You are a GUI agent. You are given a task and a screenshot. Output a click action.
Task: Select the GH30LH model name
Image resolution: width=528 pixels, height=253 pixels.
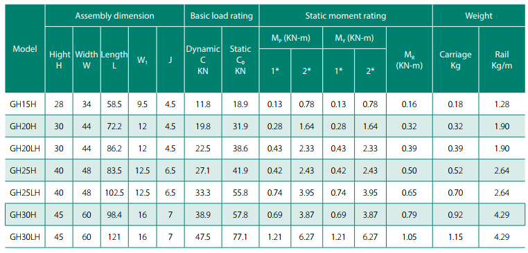click(24, 237)
